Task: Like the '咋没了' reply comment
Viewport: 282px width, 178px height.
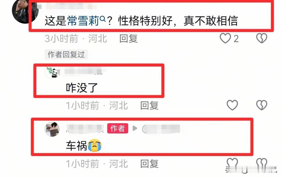Action: pos(232,105)
